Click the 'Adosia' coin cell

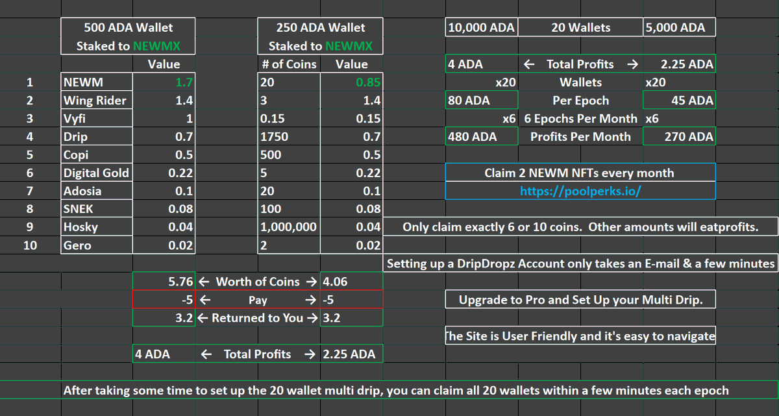(97, 191)
